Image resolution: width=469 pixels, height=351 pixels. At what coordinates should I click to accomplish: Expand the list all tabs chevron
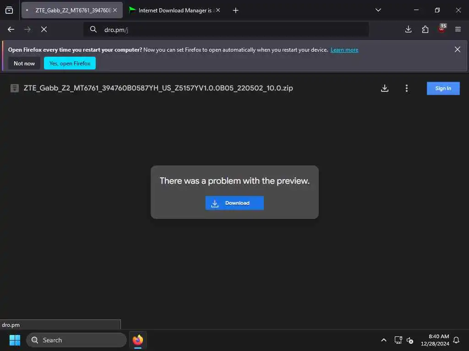(378, 10)
